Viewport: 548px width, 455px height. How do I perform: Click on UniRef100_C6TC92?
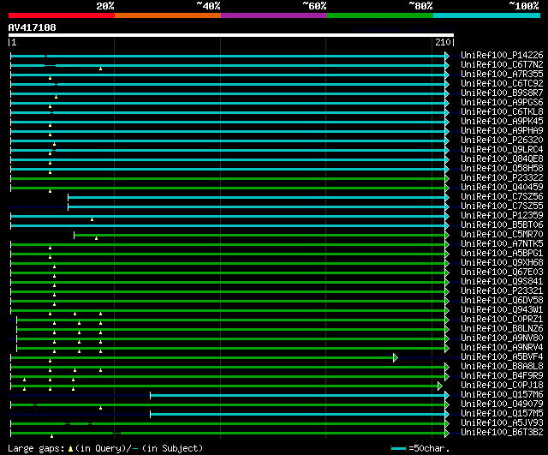pos(502,83)
